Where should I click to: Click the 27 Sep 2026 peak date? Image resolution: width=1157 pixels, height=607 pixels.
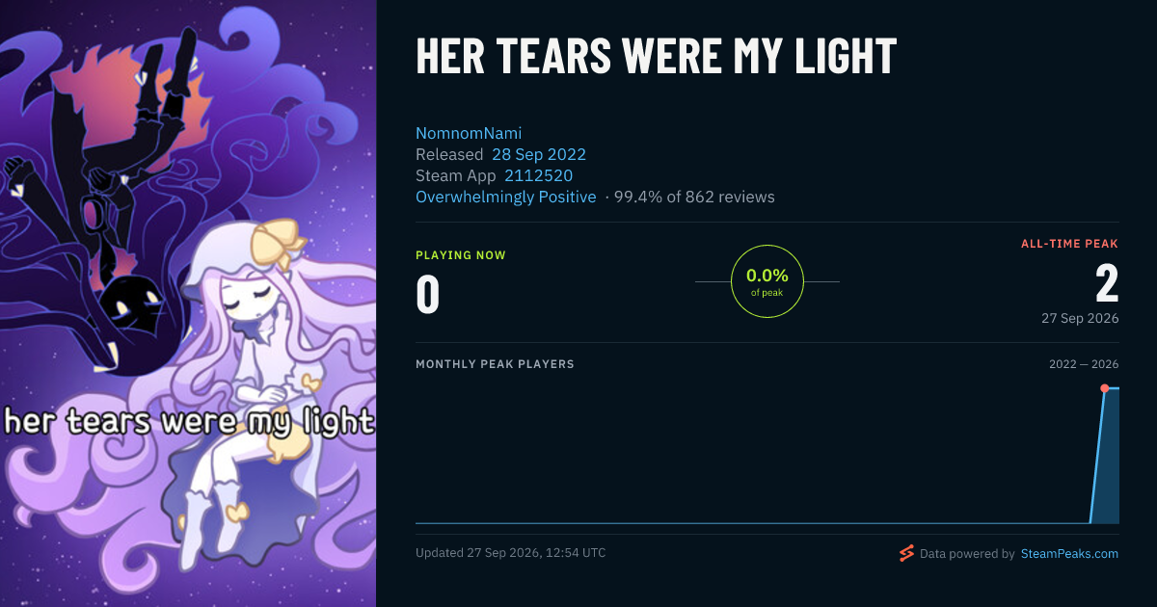pyautogui.click(x=1080, y=318)
